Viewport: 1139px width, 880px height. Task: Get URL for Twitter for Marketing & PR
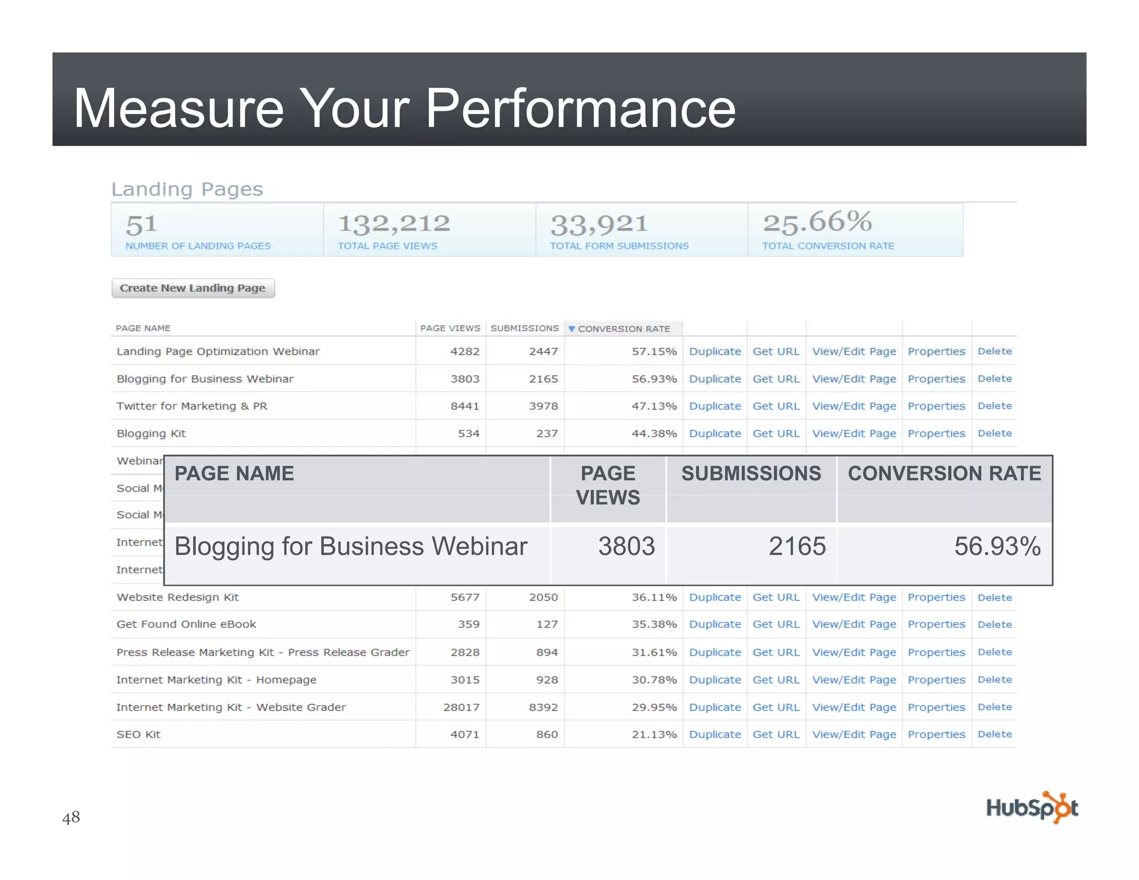click(x=776, y=406)
